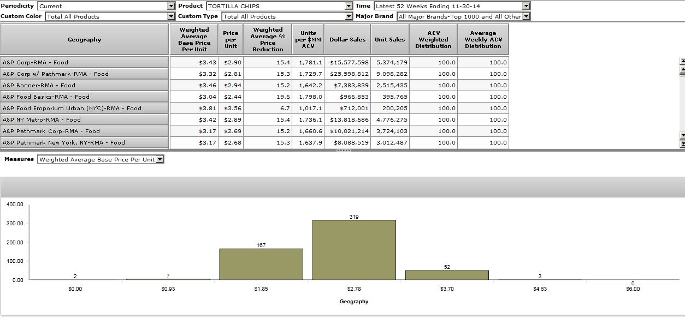Open the Major Brand dropdown

tap(525, 16)
